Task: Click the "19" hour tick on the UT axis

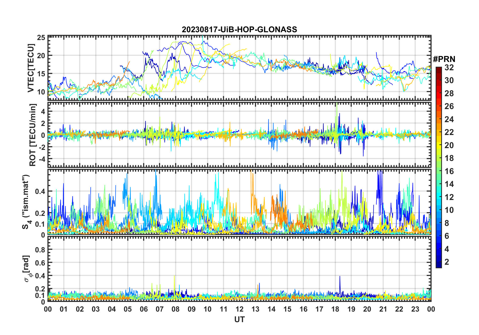Action: pyautogui.click(x=351, y=309)
